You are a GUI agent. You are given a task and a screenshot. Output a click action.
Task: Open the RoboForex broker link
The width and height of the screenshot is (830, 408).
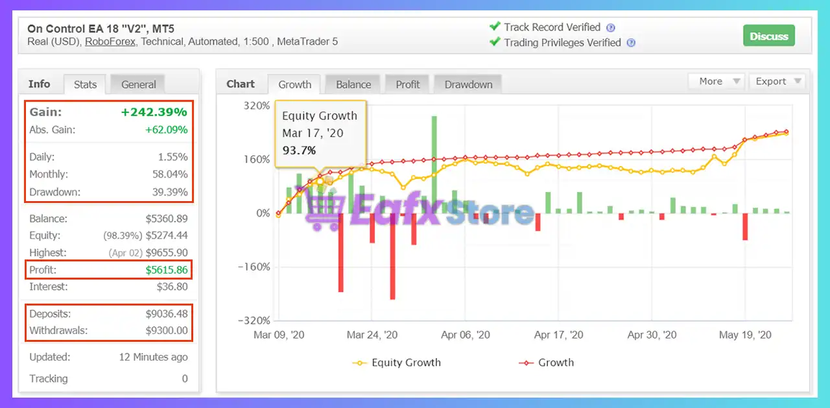click(110, 42)
